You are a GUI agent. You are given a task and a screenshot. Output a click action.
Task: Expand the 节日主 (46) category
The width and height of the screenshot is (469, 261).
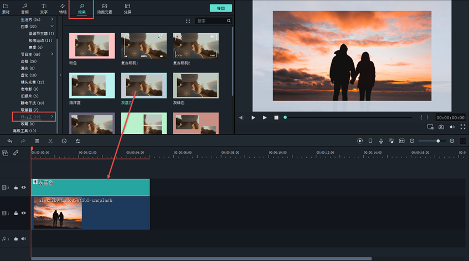coord(53,54)
